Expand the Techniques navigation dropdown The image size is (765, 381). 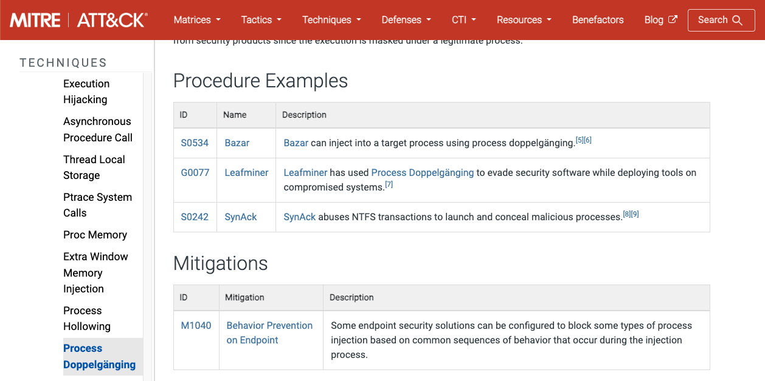pyautogui.click(x=331, y=20)
